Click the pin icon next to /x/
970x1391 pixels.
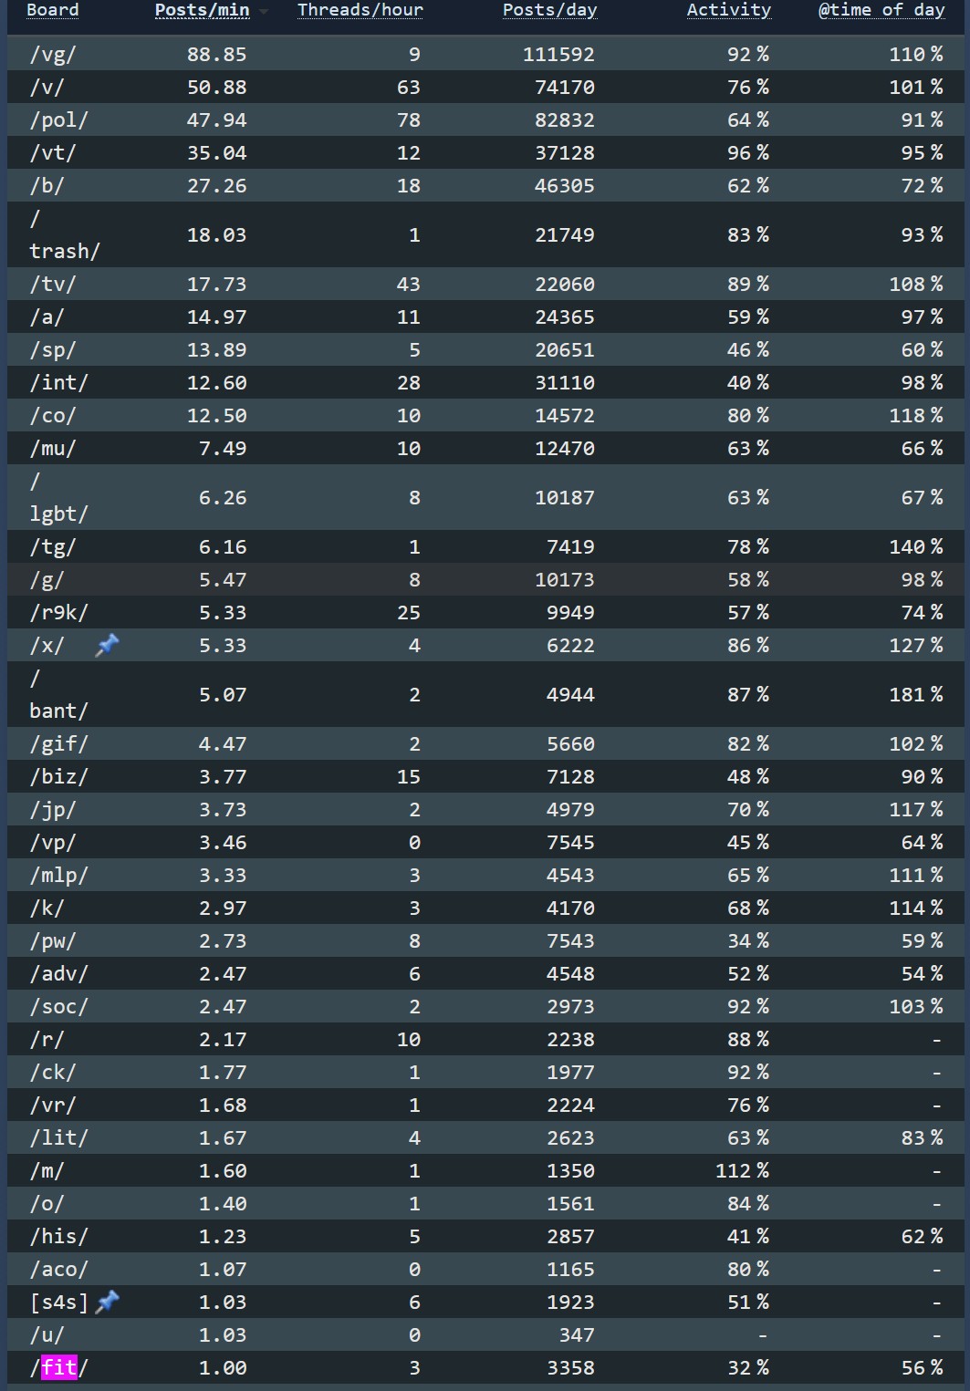coord(107,646)
